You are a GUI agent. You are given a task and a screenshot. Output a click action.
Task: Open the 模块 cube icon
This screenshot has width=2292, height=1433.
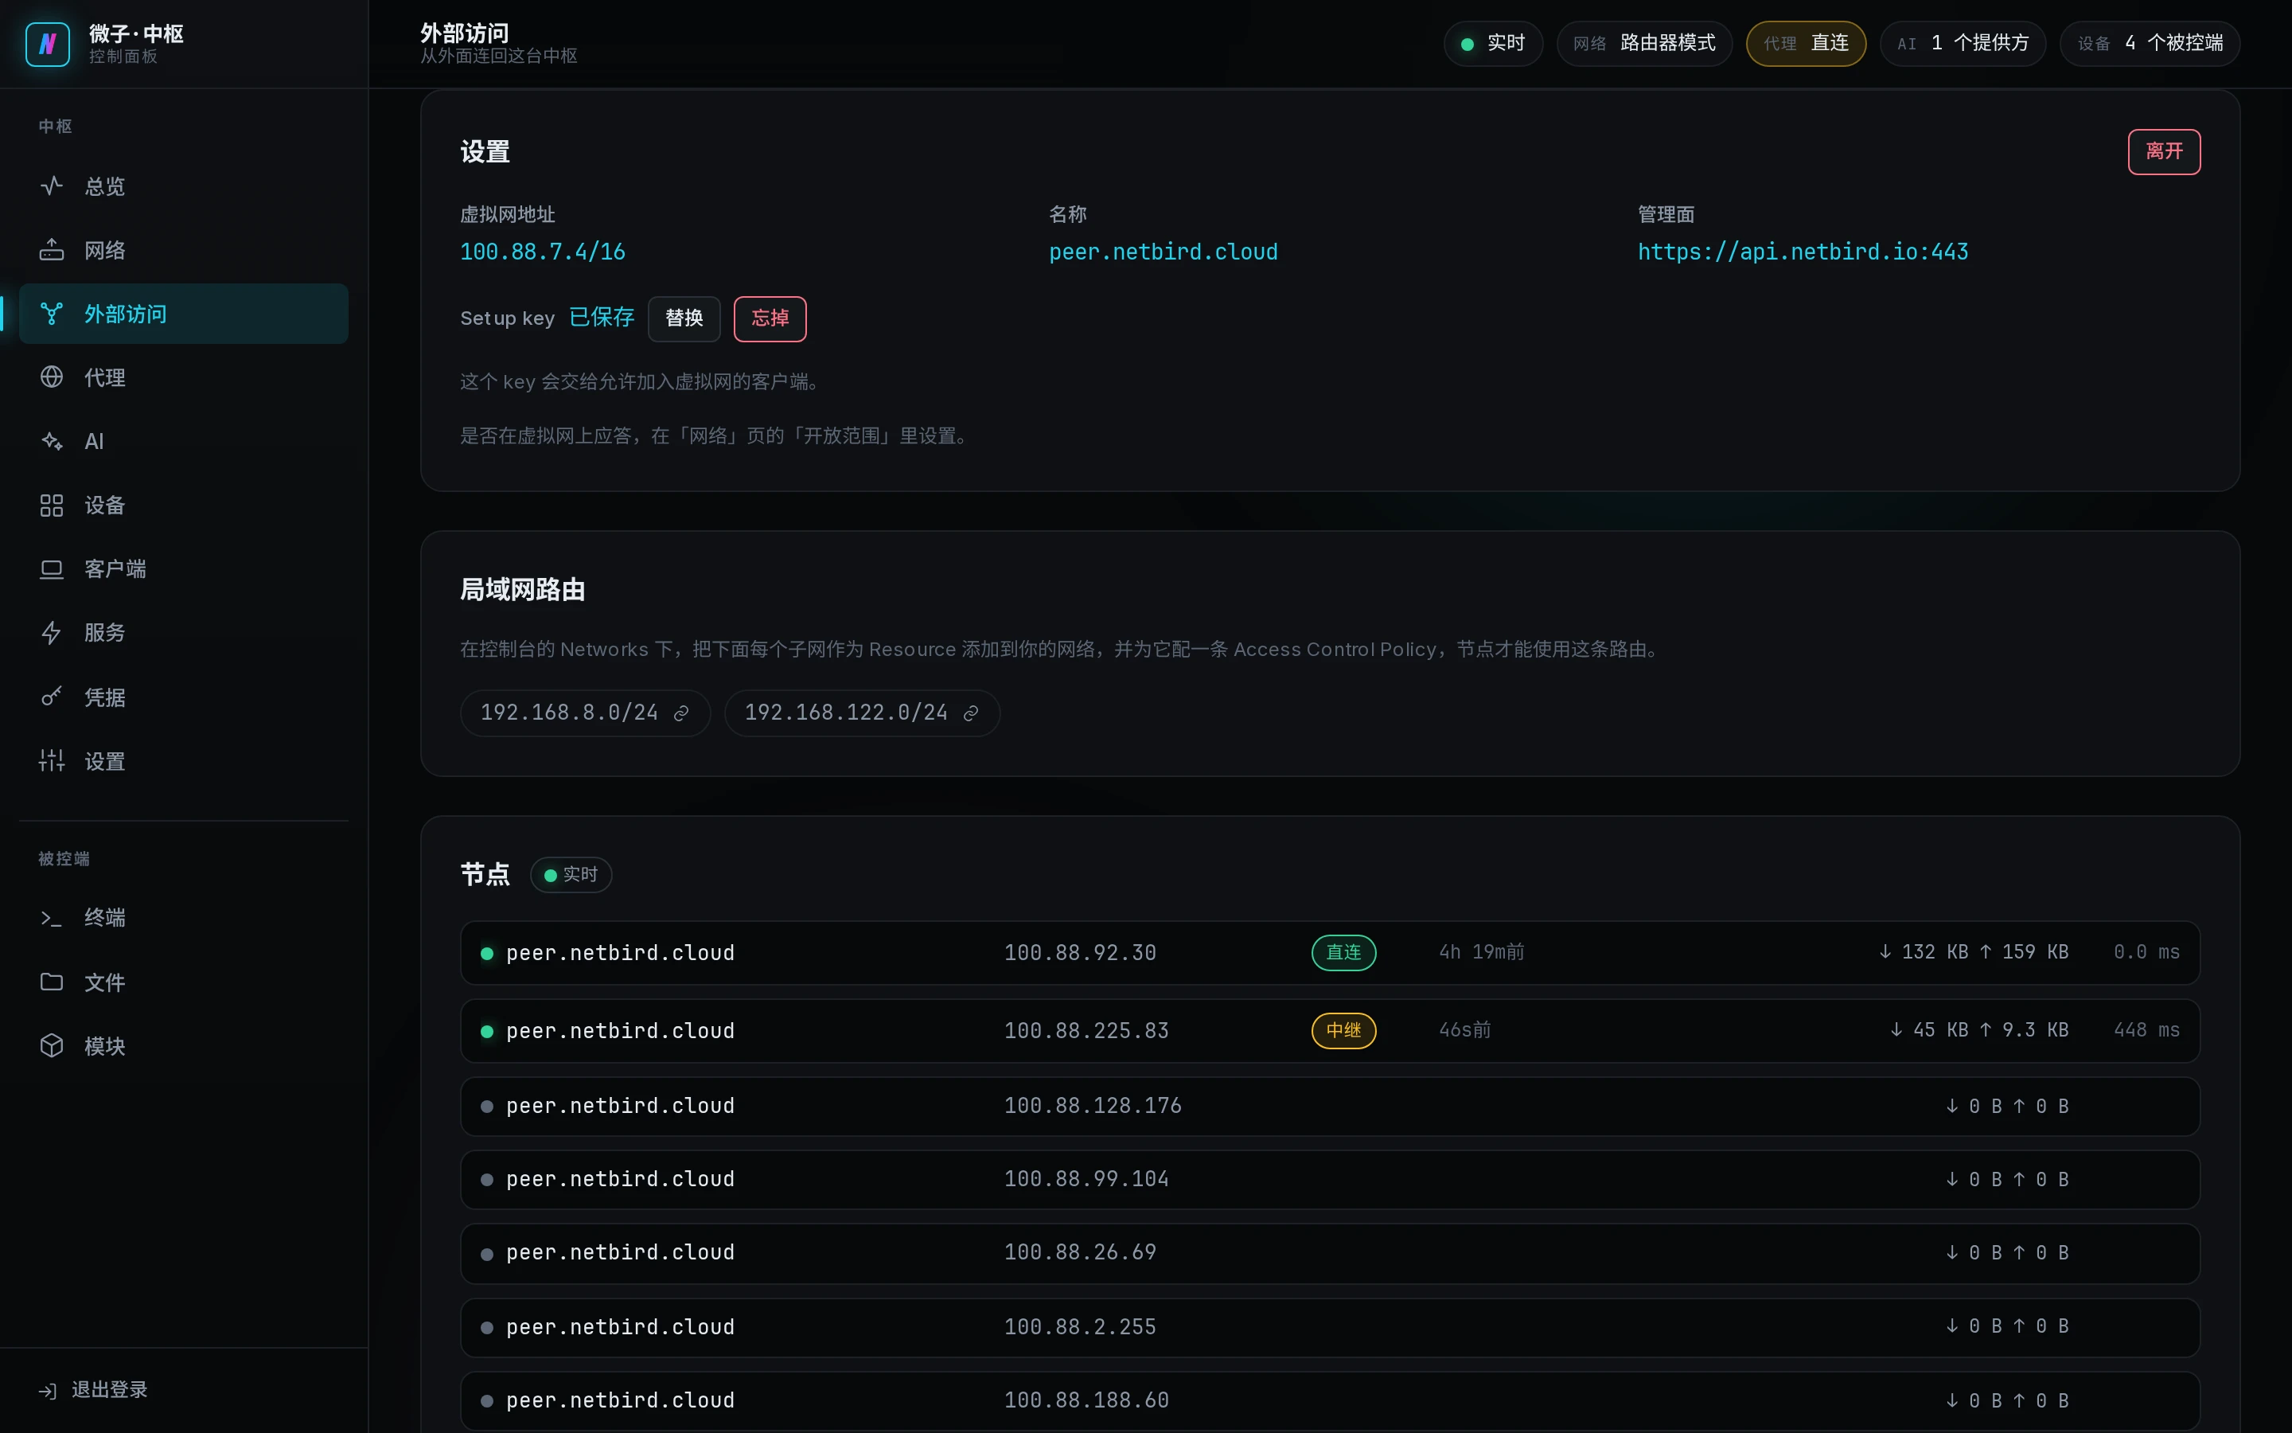[x=51, y=1045]
